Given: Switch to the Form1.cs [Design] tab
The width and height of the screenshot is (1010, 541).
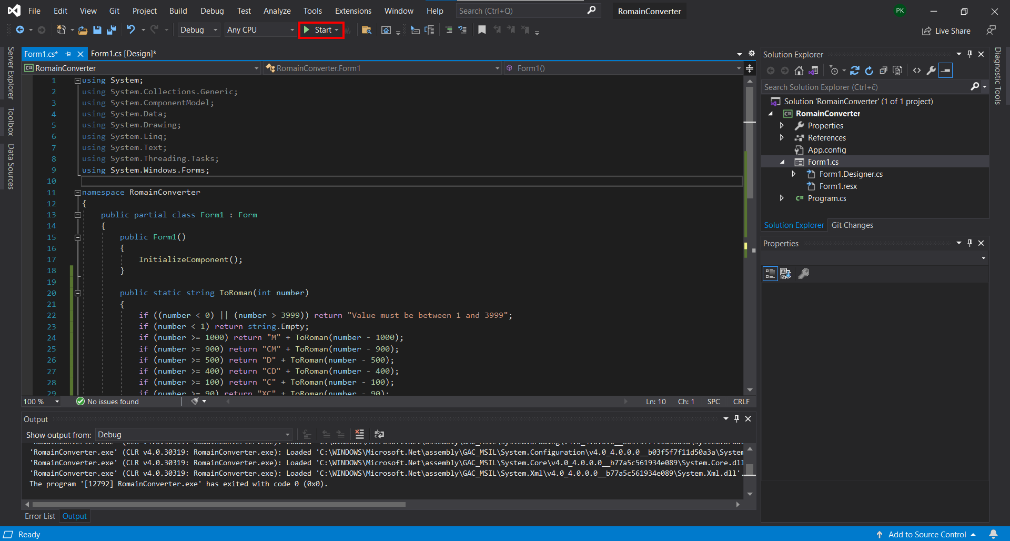Looking at the screenshot, I should (123, 54).
